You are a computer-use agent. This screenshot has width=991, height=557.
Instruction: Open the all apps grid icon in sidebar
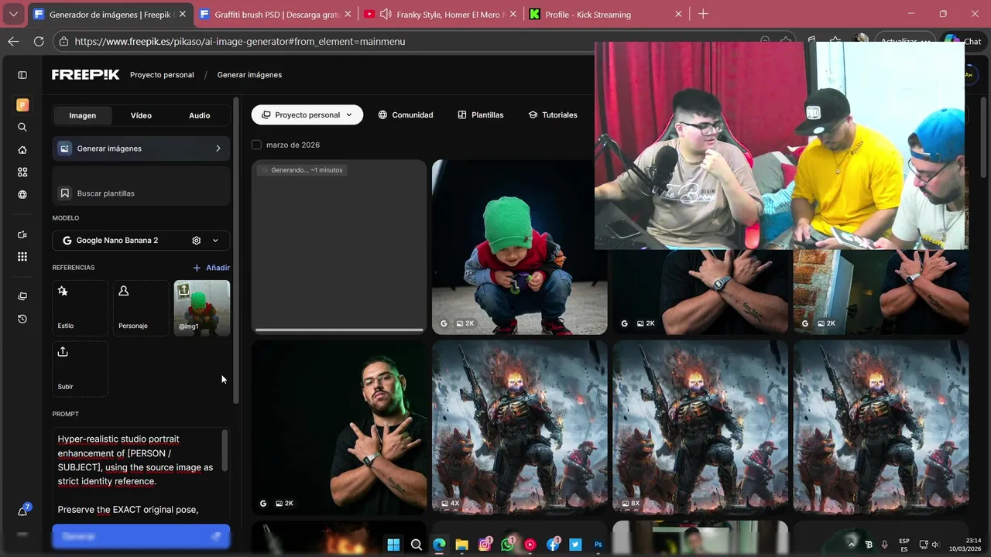(22, 257)
